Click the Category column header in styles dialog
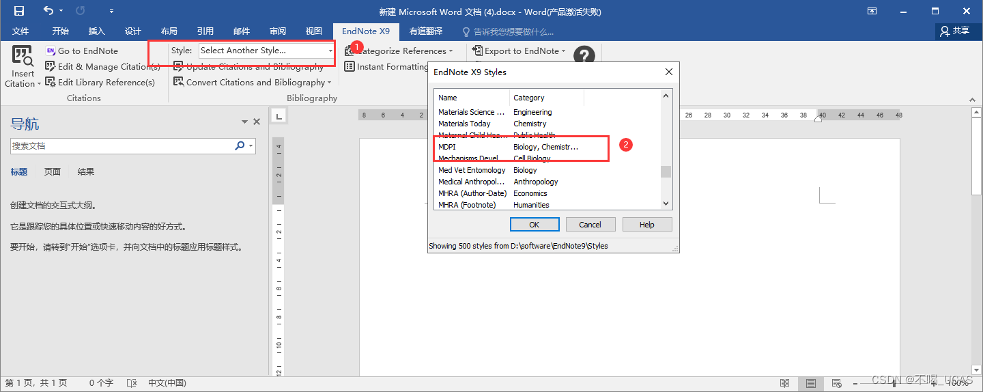 [x=547, y=98]
